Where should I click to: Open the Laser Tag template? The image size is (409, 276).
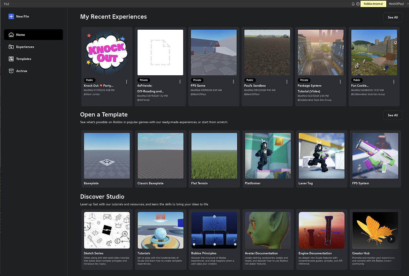click(x=321, y=155)
